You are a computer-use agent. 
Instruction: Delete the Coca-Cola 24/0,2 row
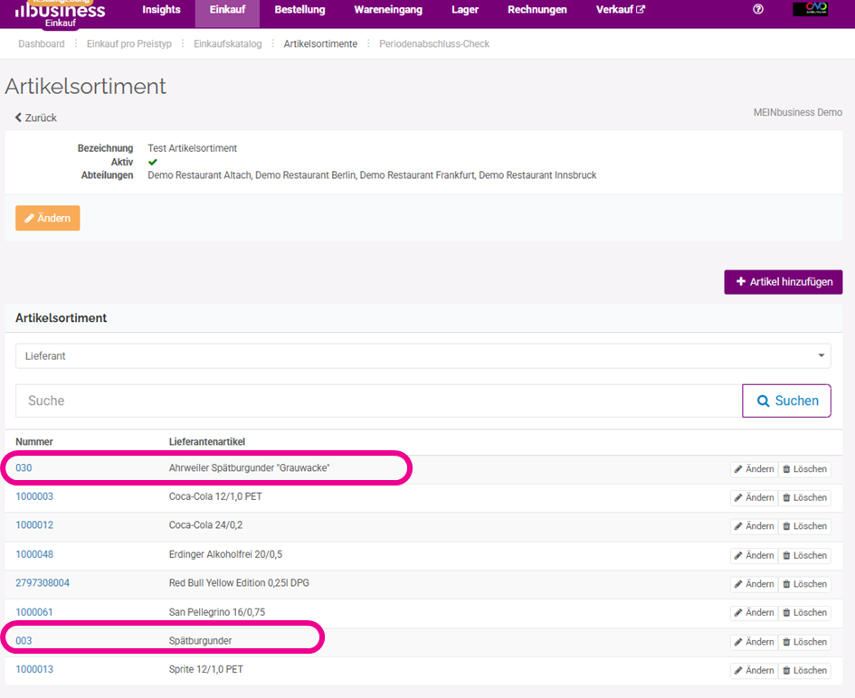click(805, 526)
